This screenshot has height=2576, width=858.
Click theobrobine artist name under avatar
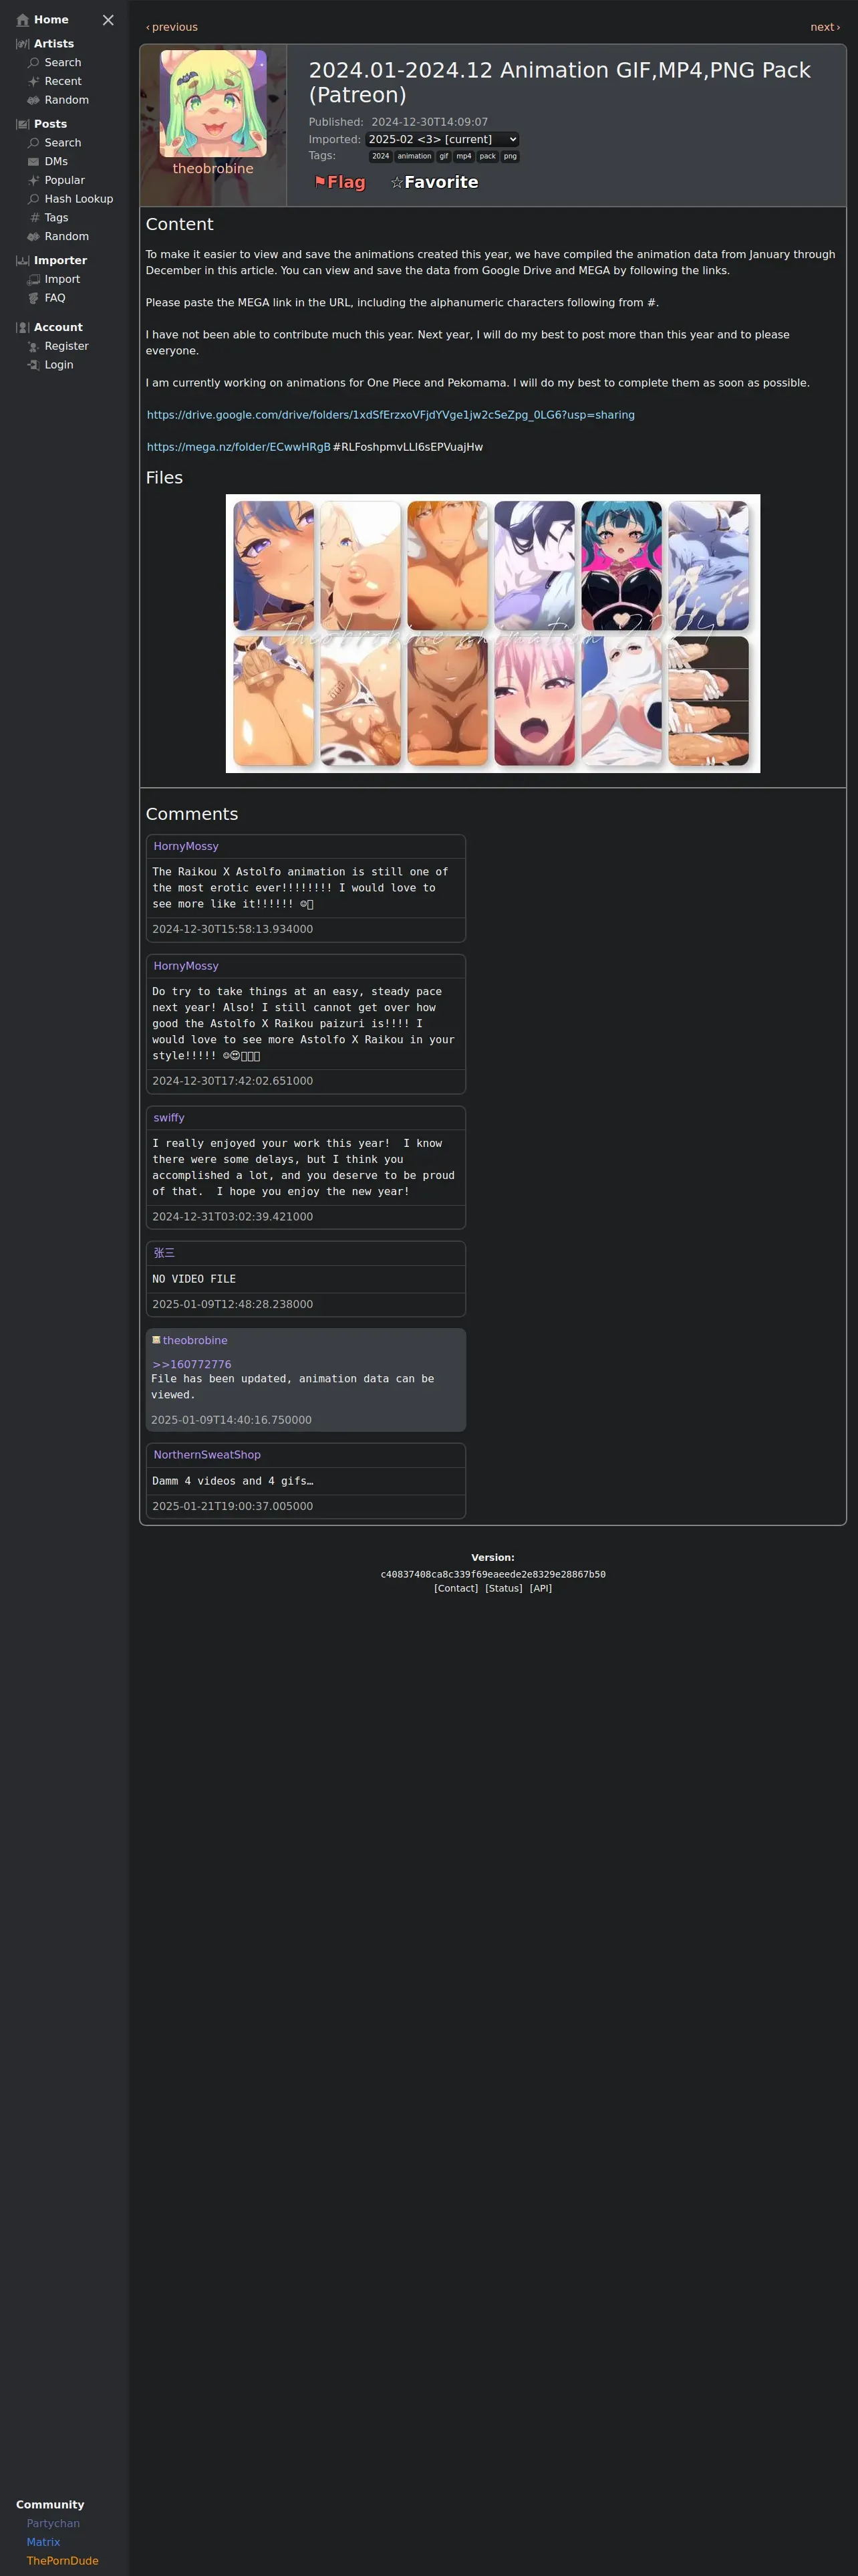[212, 169]
